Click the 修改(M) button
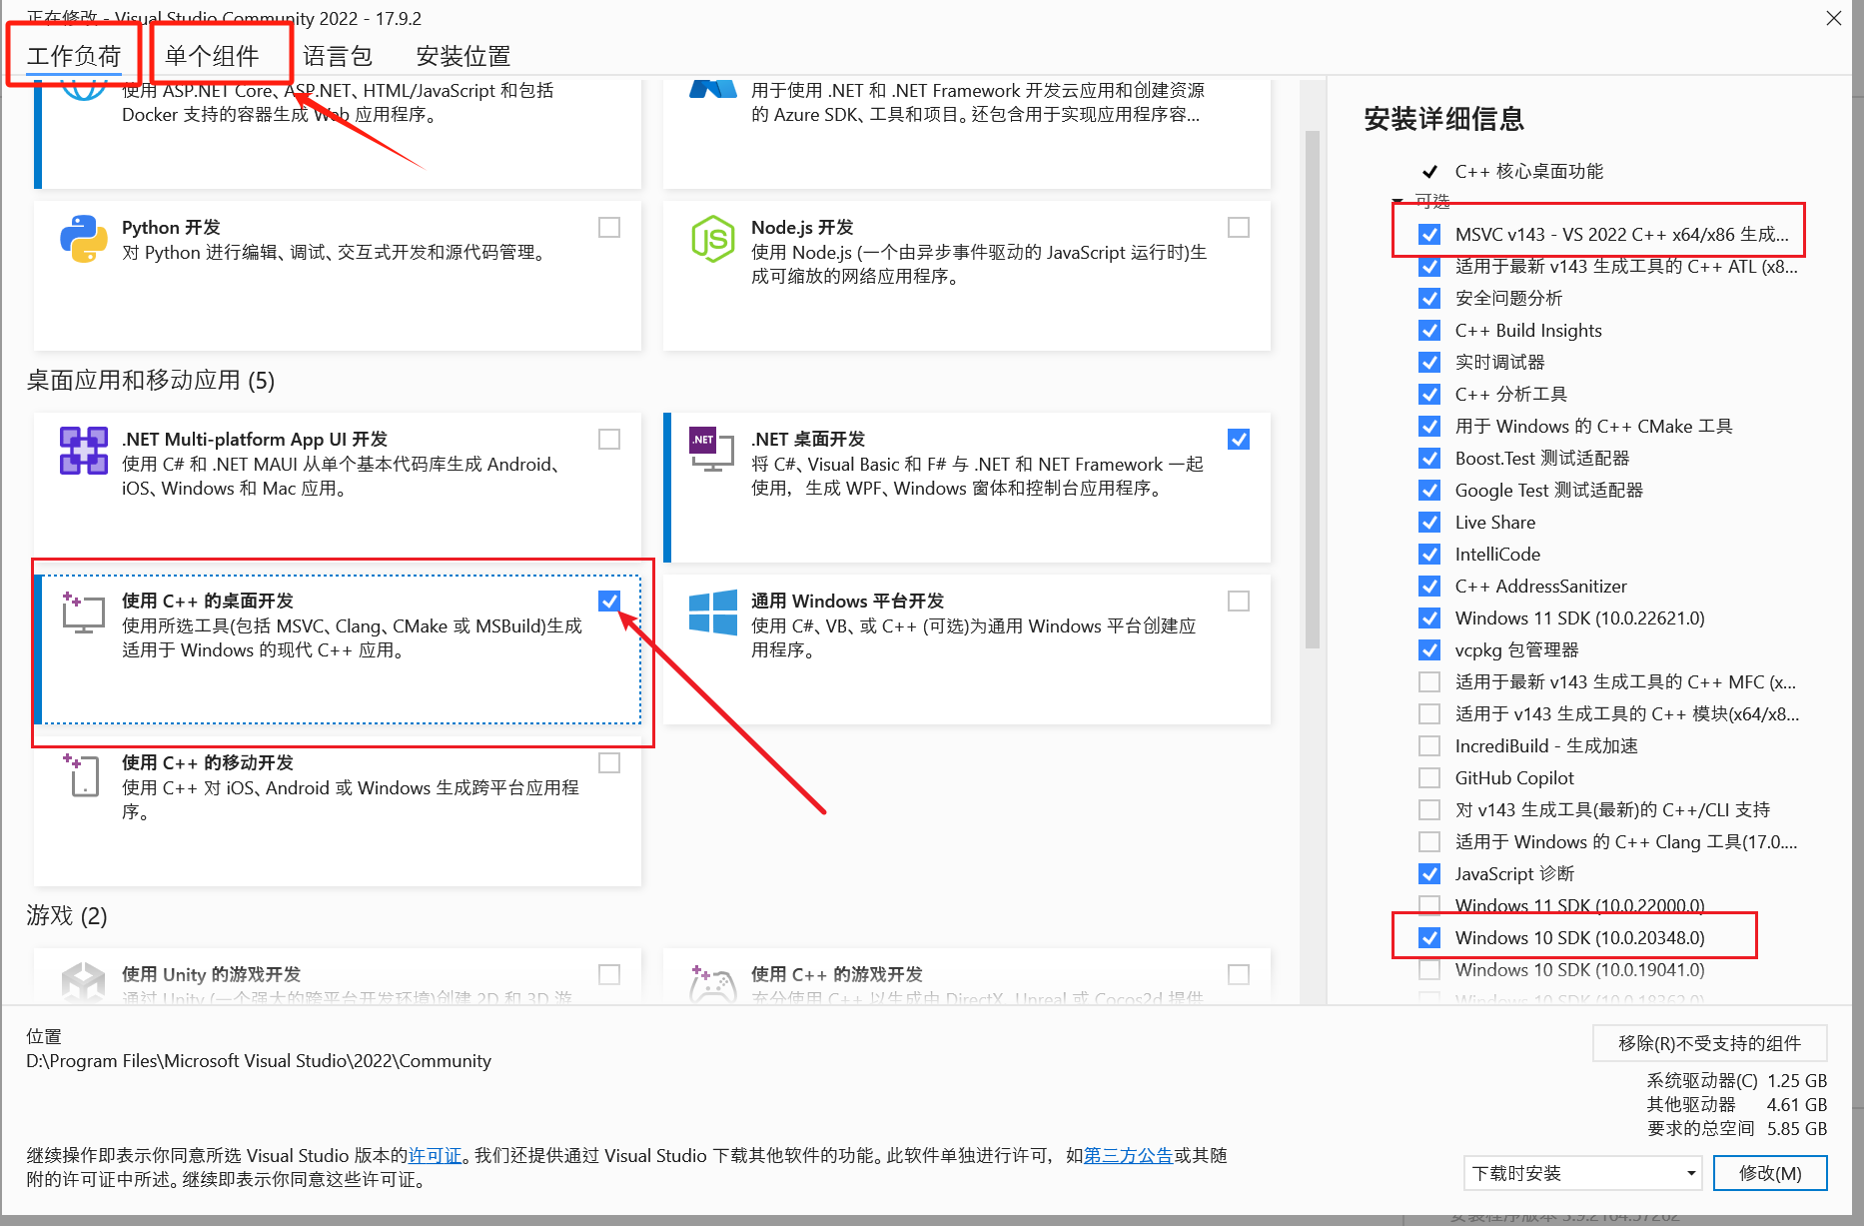This screenshot has width=1864, height=1226. (x=1770, y=1173)
